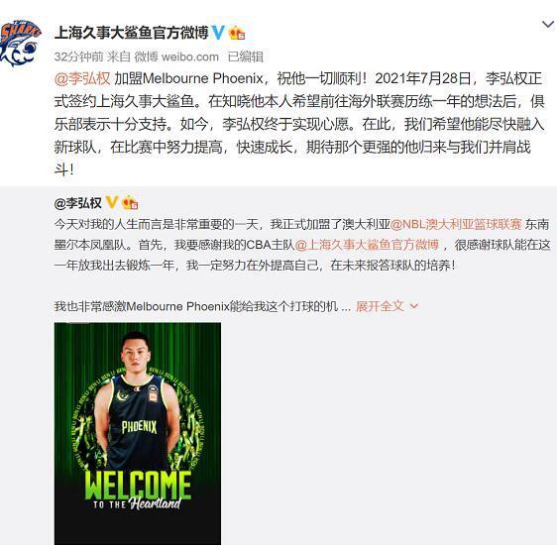
Task: Open the post options chevron at top right
Action: pyautogui.click(x=548, y=25)
